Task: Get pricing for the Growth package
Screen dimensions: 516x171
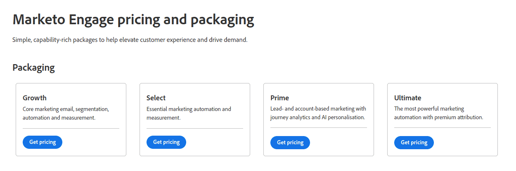Action: coord(43,142)
